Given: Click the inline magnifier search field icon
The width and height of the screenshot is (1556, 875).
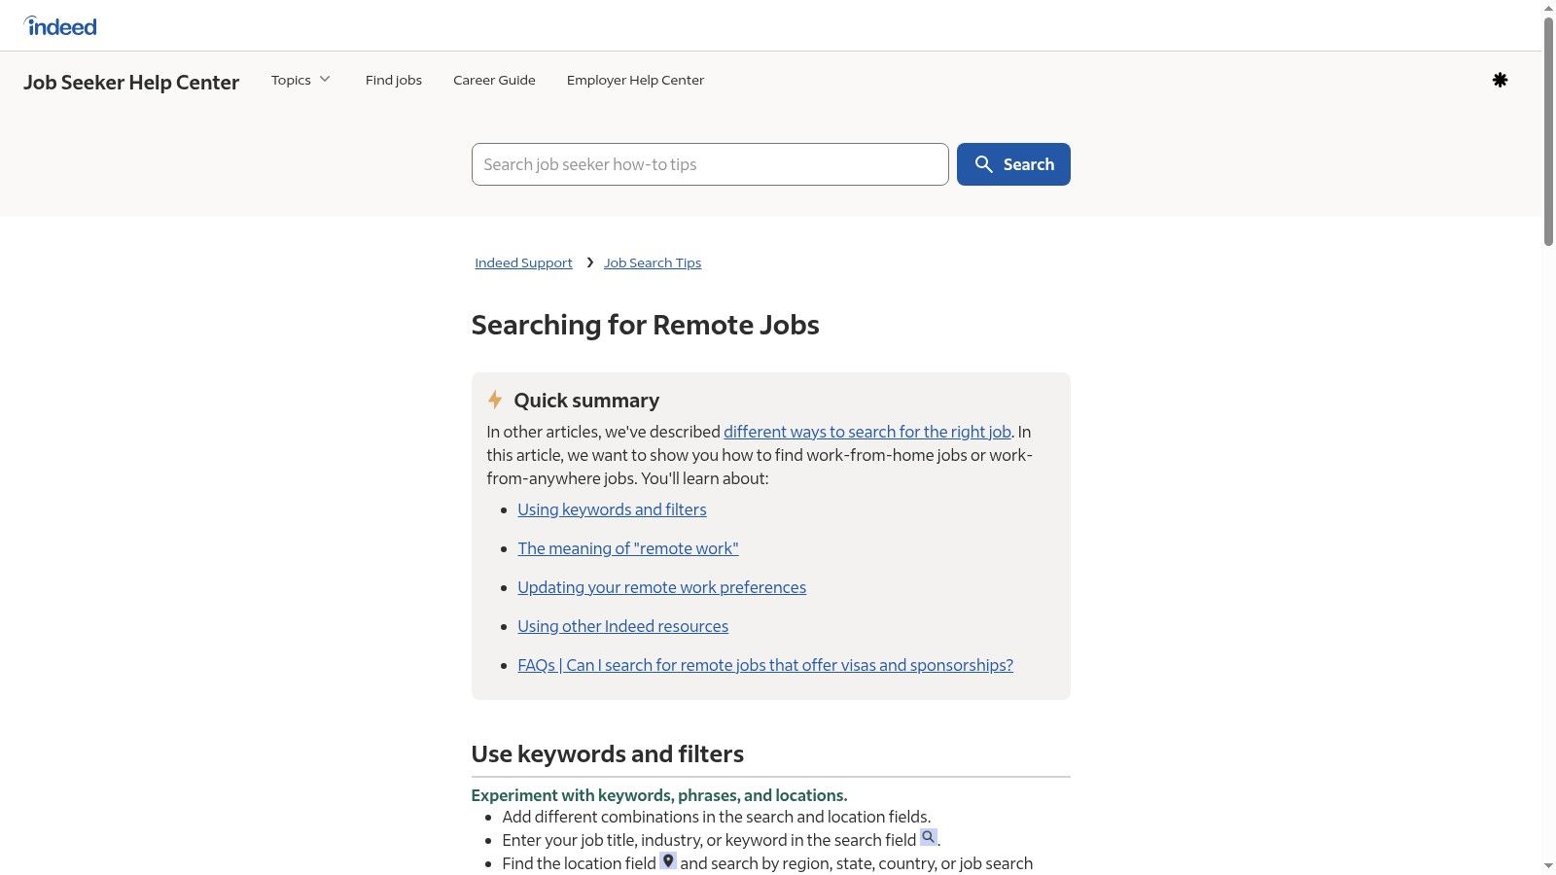Looking at the screenshot, I should pyautogui.click(x=929, y=837).
